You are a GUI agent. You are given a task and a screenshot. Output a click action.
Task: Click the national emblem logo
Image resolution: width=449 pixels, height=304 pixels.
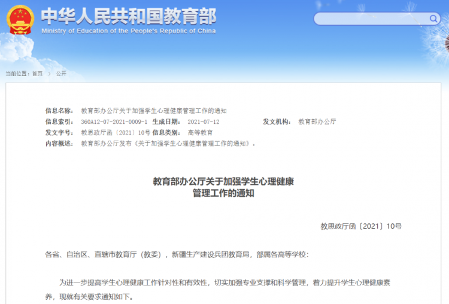click(x=20, y=20)
